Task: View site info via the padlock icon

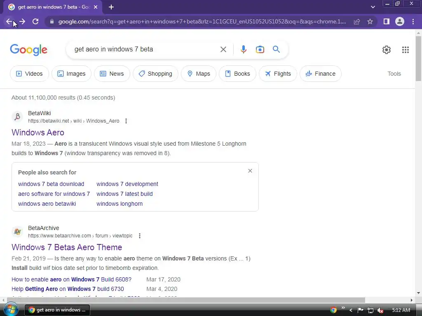Action: pyautogui.click(x=52, y=21)
